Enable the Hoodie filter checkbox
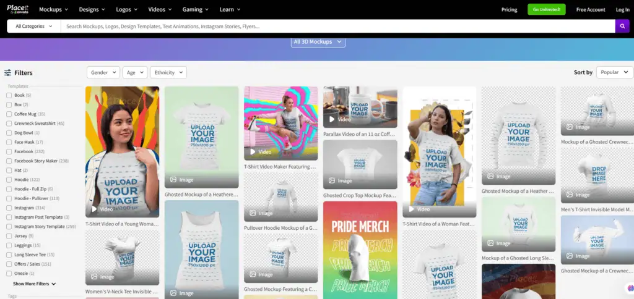634x299 pixels. tap(9, 180)
